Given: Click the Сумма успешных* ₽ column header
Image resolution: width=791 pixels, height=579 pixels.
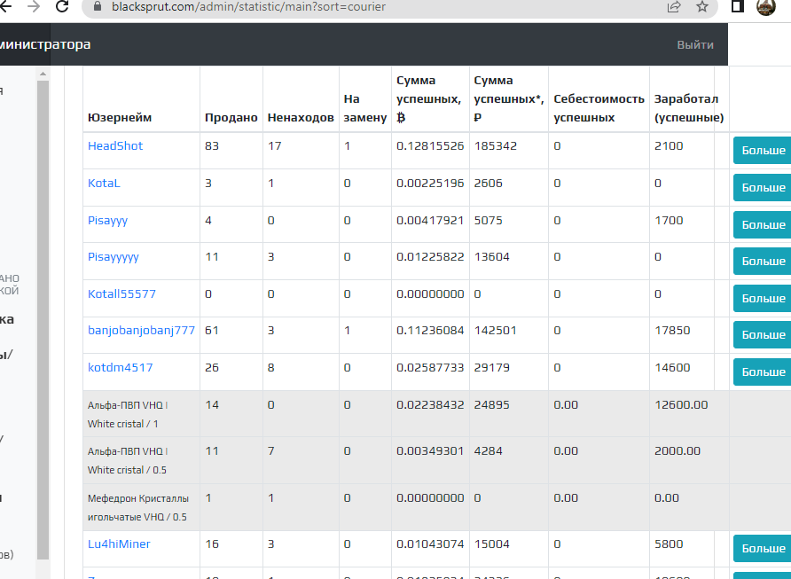Looking at the screenshot, I should point(508,98).
